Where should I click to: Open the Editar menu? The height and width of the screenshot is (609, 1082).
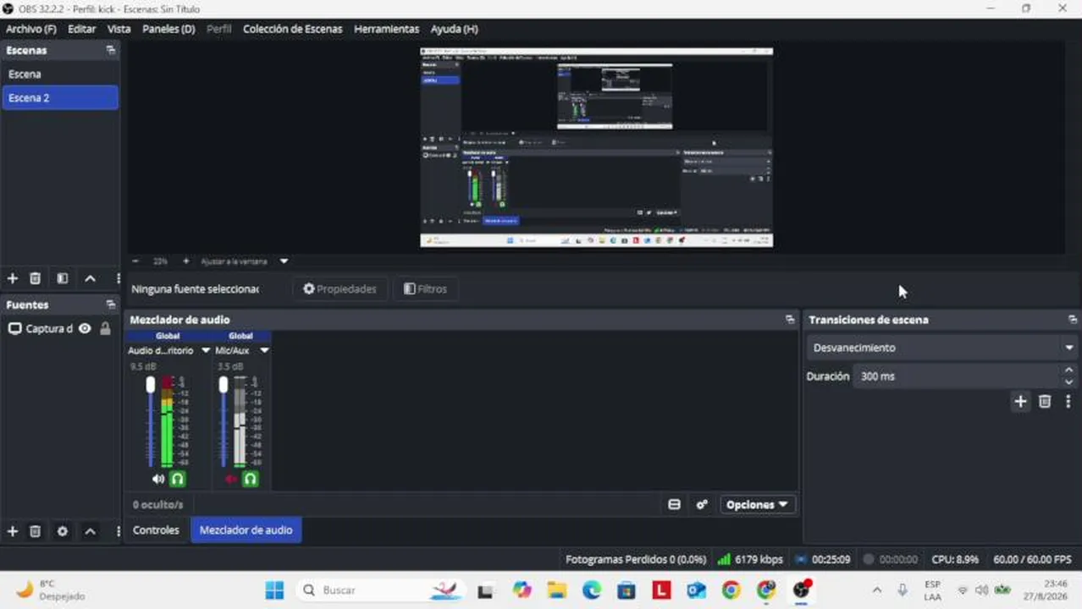(x=82, y=29)
